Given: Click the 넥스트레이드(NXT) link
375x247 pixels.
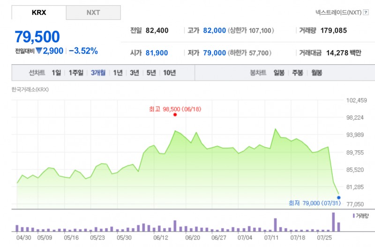Looking at the screenshot, I should (x=339, y=13).
